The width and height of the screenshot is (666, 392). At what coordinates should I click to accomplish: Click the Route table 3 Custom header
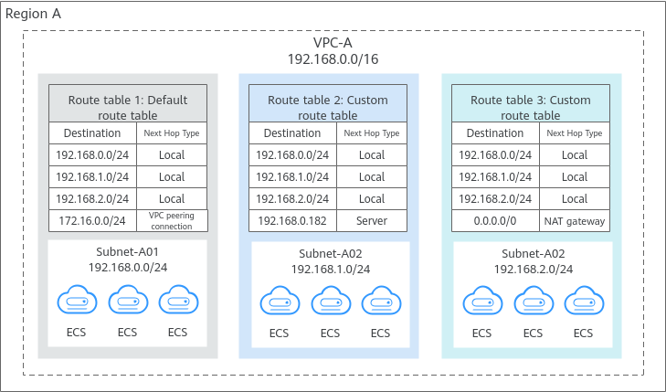530,107
